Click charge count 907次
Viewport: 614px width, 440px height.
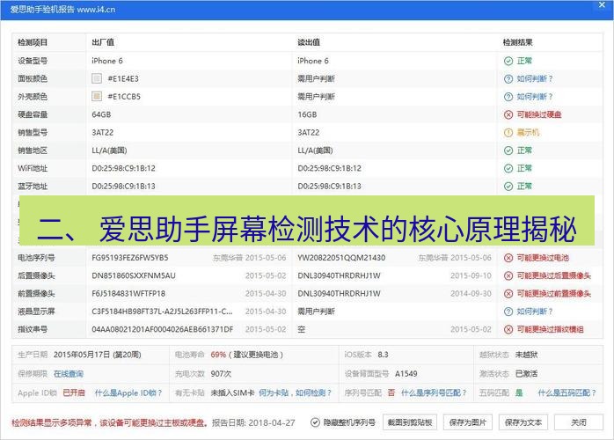pos(221,374)
